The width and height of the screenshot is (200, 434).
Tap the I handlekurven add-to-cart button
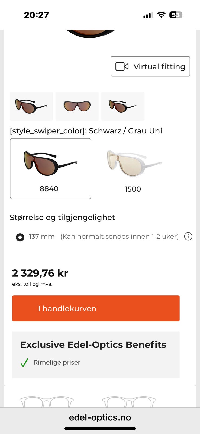coord(96,308)
